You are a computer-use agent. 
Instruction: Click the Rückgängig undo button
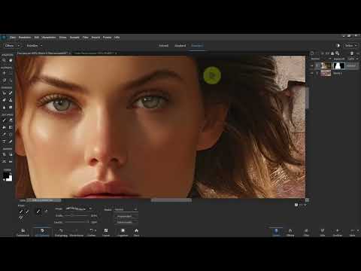point(62,232)
